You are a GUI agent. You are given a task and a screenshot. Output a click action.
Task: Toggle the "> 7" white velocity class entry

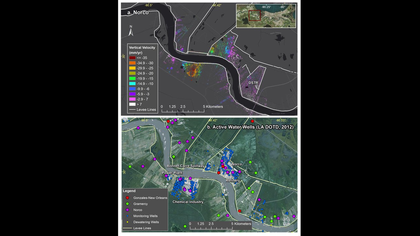132,104
